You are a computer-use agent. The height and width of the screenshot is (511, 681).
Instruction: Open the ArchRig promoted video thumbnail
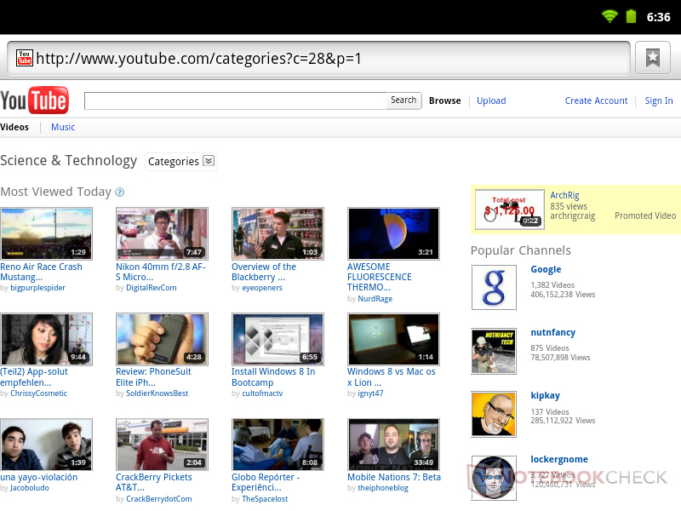click(x=509, y=210)
